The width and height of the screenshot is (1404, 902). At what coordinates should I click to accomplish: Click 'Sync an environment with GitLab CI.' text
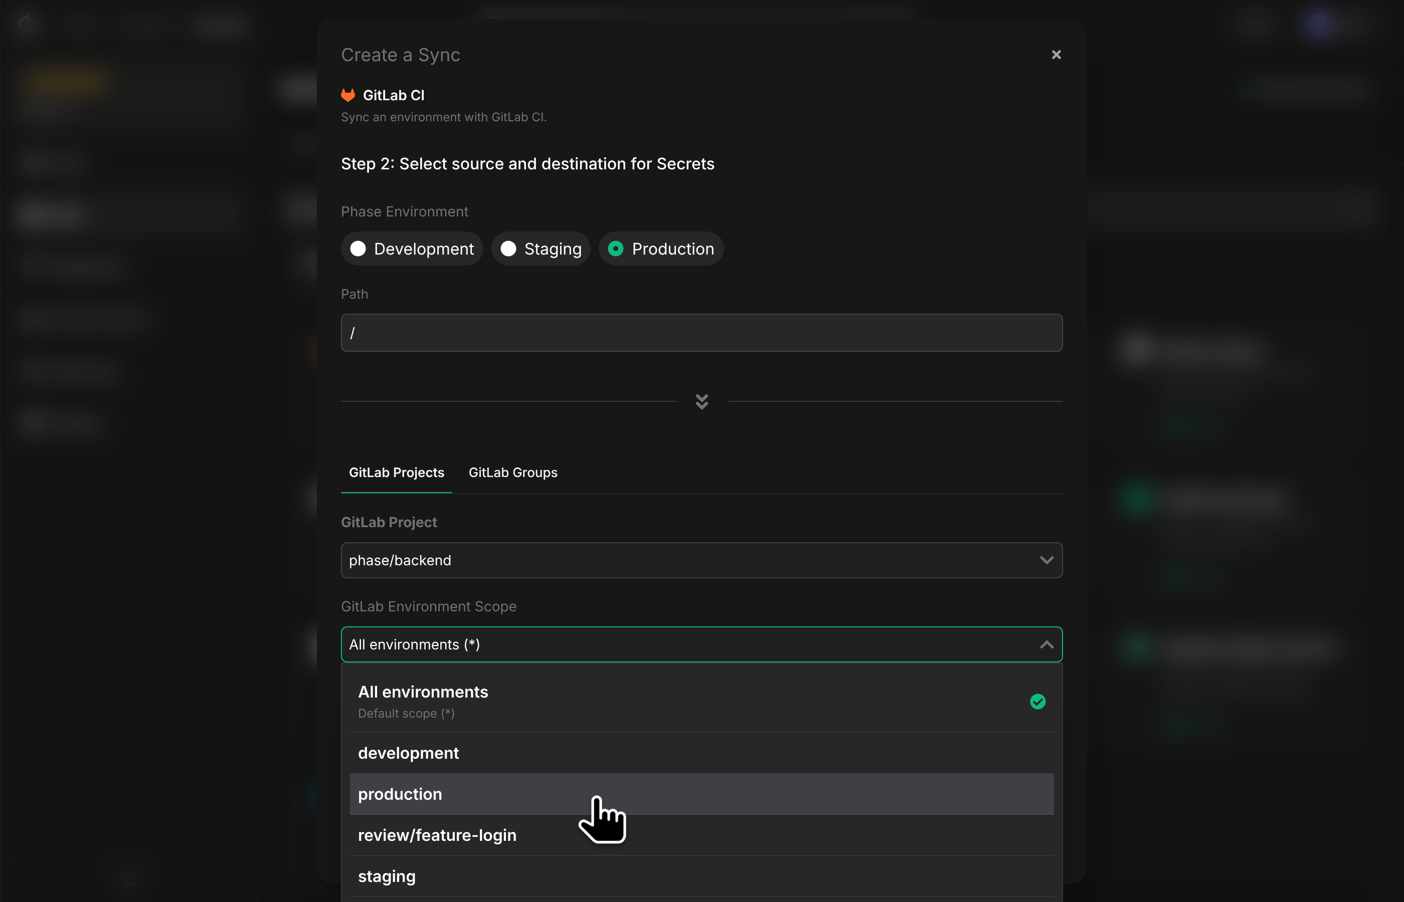pos(444,117)
